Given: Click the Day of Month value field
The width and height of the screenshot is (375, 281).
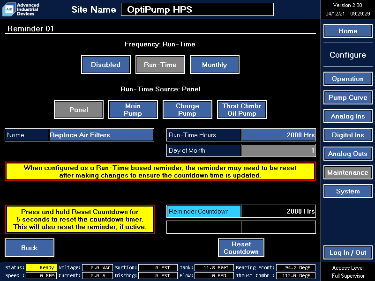Looking at the screenshot, I should [x=278, y=150].
